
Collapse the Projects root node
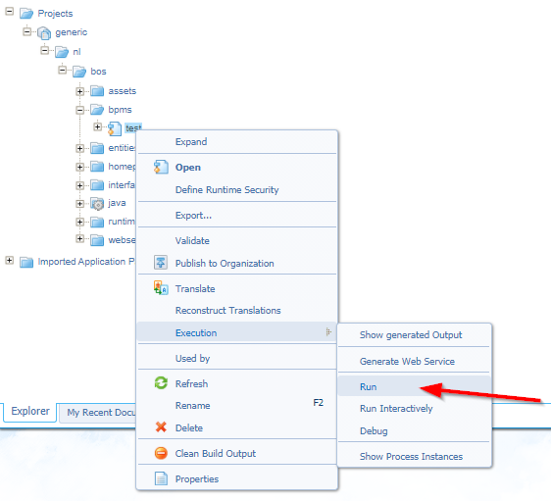coord(10,12)
